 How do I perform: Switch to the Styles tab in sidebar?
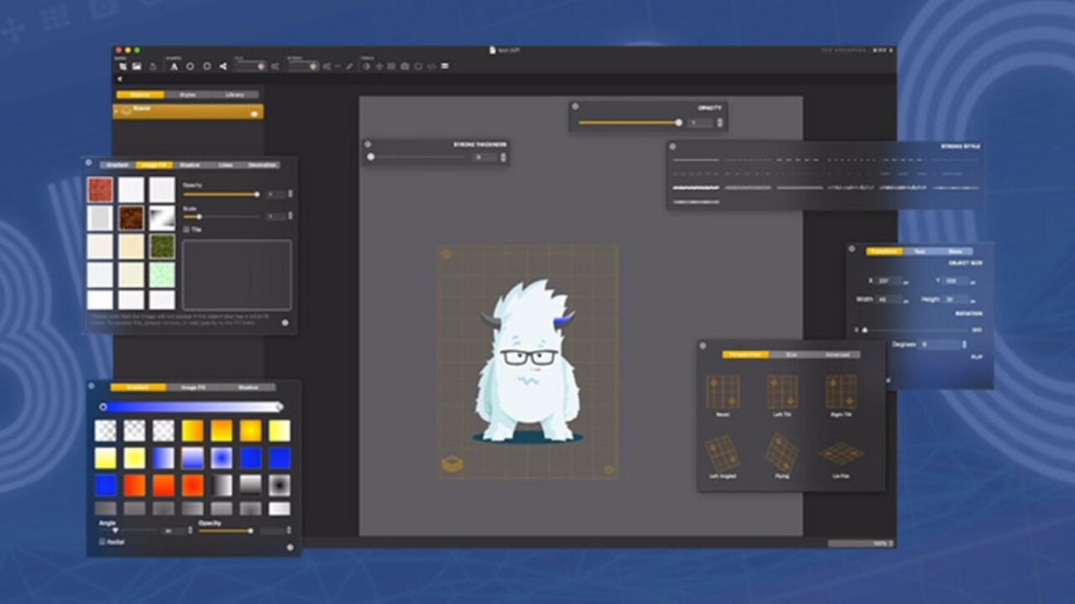point(188,95)
